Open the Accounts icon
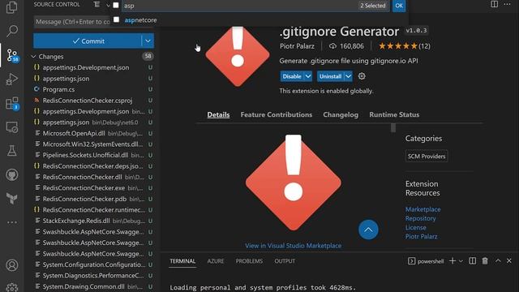The image size is (519, 292). [x=12, y=265]
